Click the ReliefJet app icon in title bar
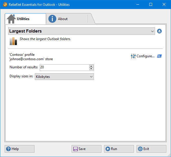Image resolution: width=171 pixels, height=157 pixels. click(x=5, y=5)
